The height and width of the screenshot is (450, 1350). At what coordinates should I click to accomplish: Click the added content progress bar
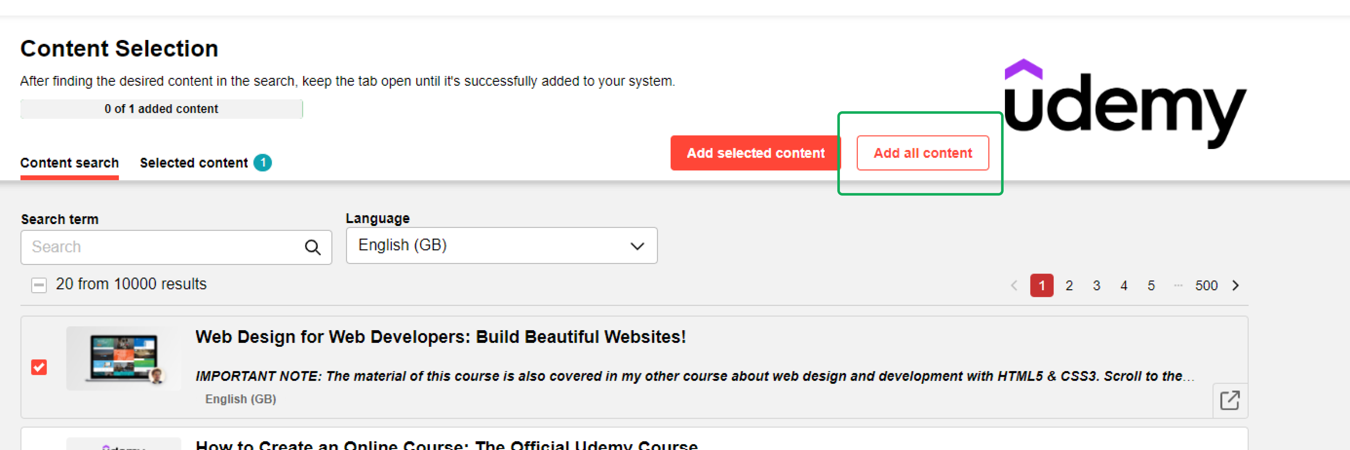[162, 109]
